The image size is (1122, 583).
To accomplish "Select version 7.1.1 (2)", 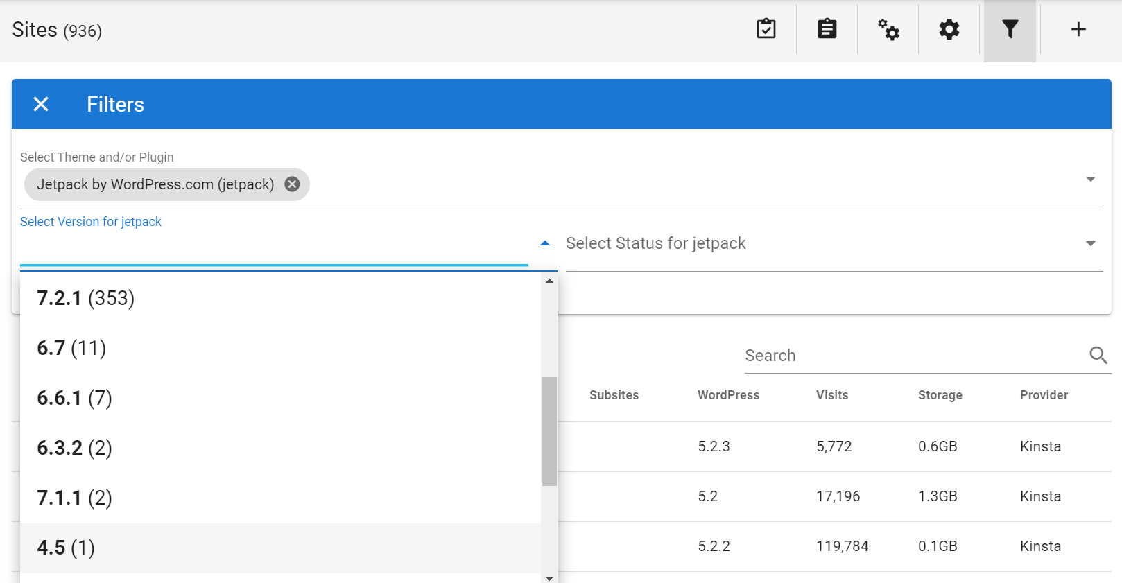I will point(281,498).
